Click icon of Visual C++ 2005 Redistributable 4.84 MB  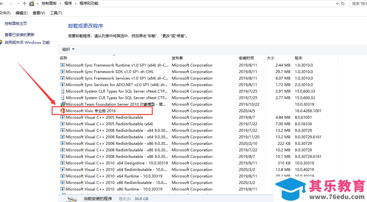(x=63, y=117)
